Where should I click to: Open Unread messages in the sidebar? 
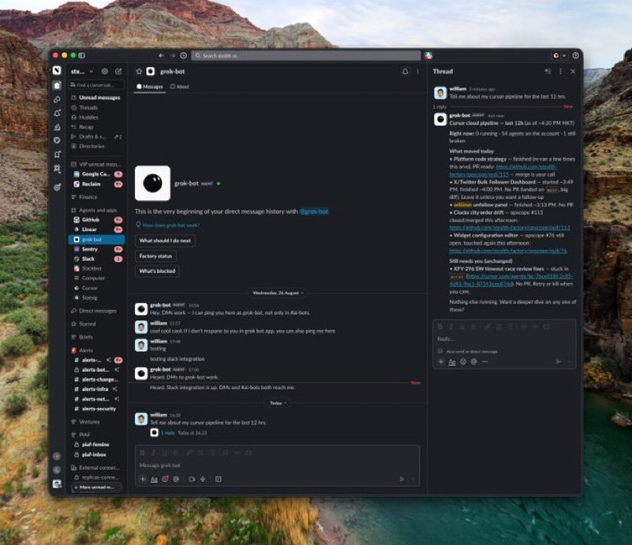96,98
